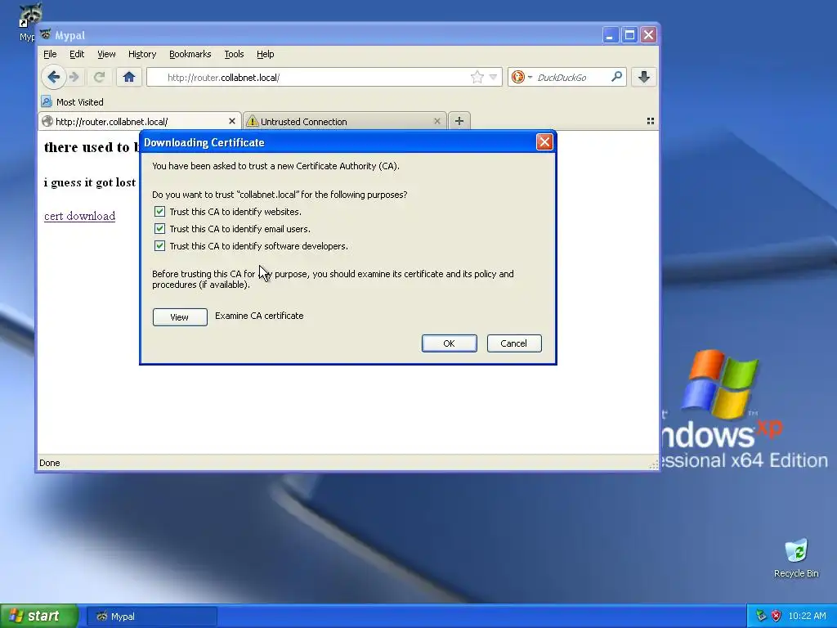Go back using the Back arrow button
Screen dimensions: 837x628
pyautogui.click(x=53, y=77)
